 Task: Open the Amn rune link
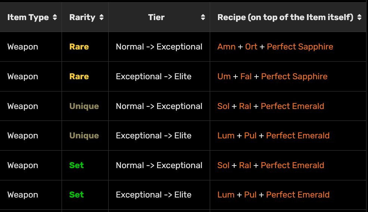pyautogui.click(x=226, y=47)
